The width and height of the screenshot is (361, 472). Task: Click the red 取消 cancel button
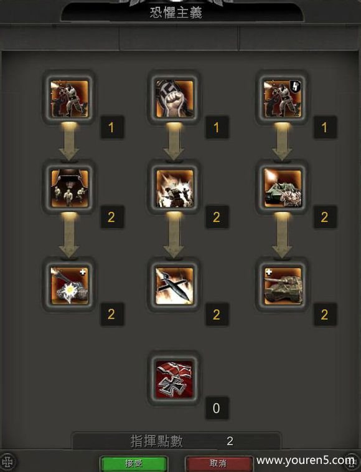pos(218,463)
